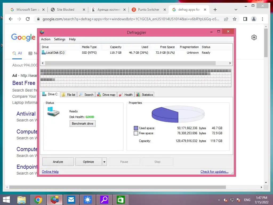This screenshot has height=205, width=273.
Task: Click drive list scroll right arrow
Action: click(230, 63)
